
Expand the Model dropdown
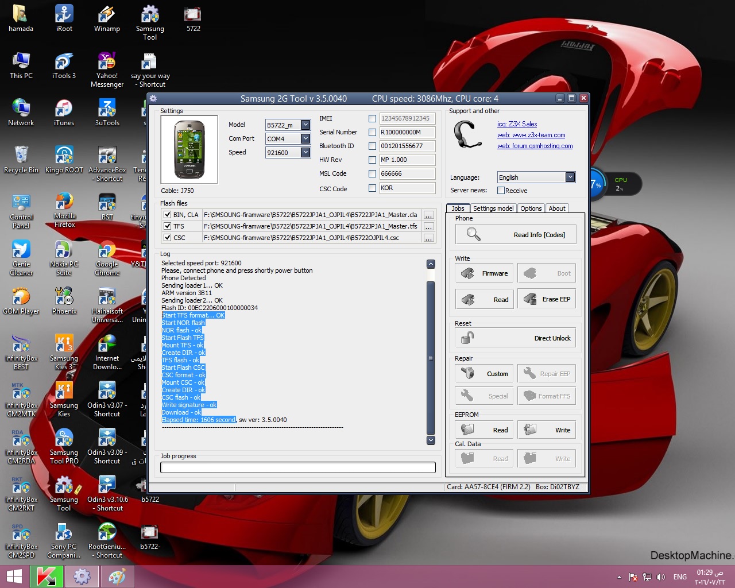tap(305, 125)
